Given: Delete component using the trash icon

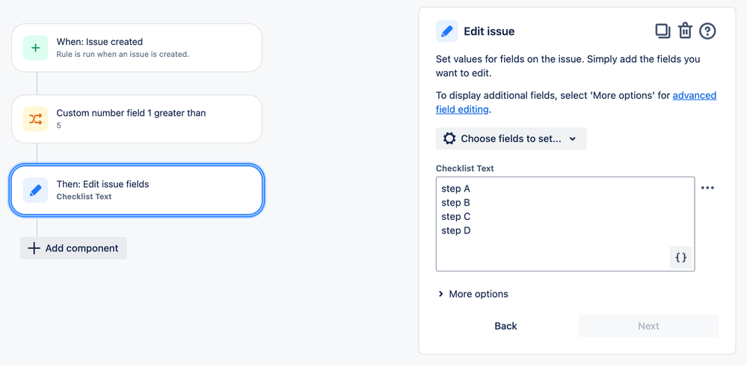Looking at the screenshot, I should [685, 31].
